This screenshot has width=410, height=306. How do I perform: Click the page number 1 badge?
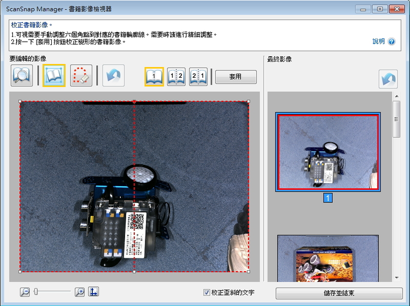coord(328,198)
